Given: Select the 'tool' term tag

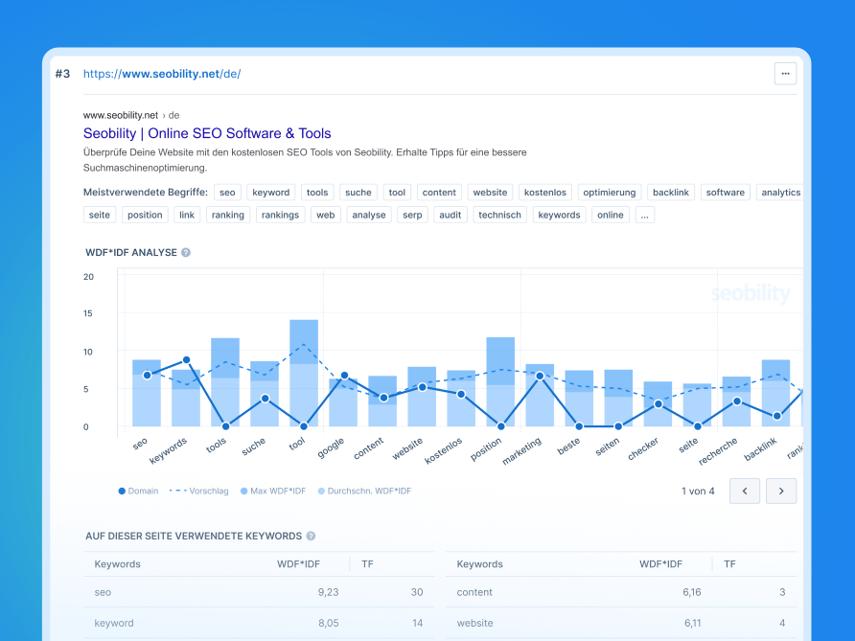Looking at the screenshot, I should [397, 193].
